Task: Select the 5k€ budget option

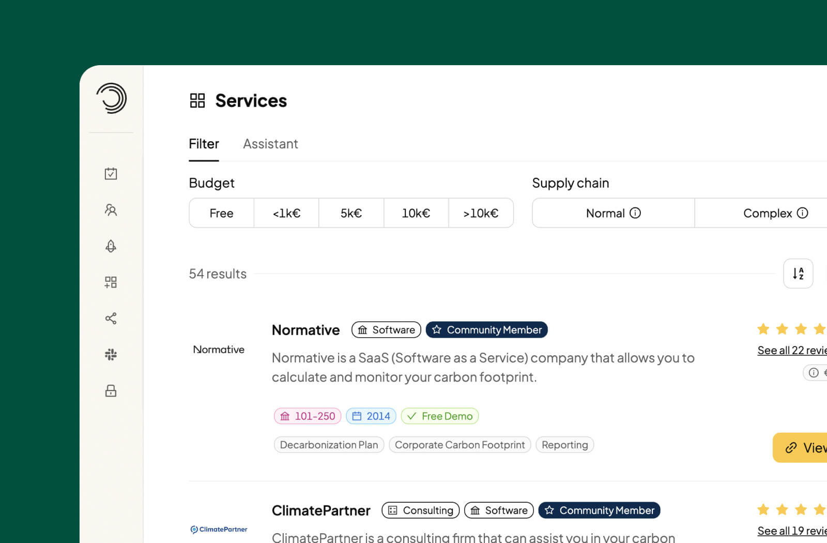Action: tap(351, 213)
